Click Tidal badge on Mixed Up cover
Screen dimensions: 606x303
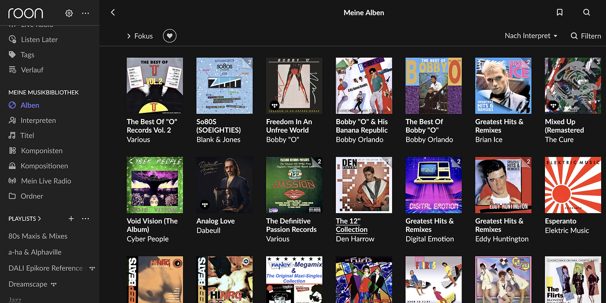point(553,105)
